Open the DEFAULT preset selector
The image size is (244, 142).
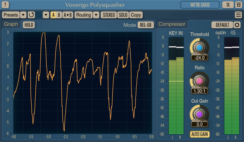tap(222, 25)
